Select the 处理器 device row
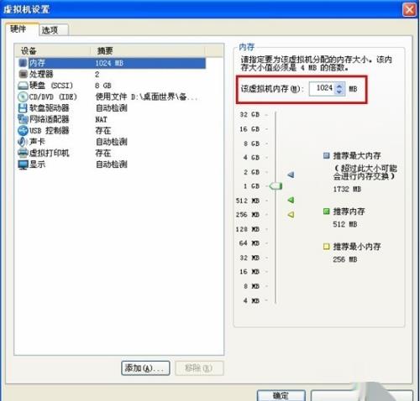 (x=112, y=74)
